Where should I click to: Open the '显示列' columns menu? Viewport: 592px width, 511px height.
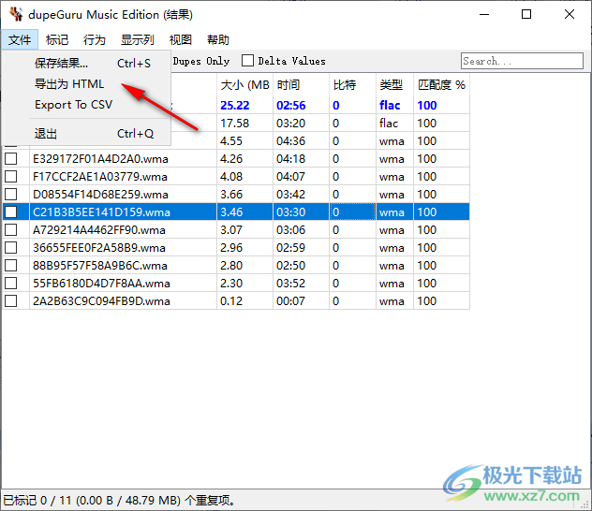tap(137, 39)
